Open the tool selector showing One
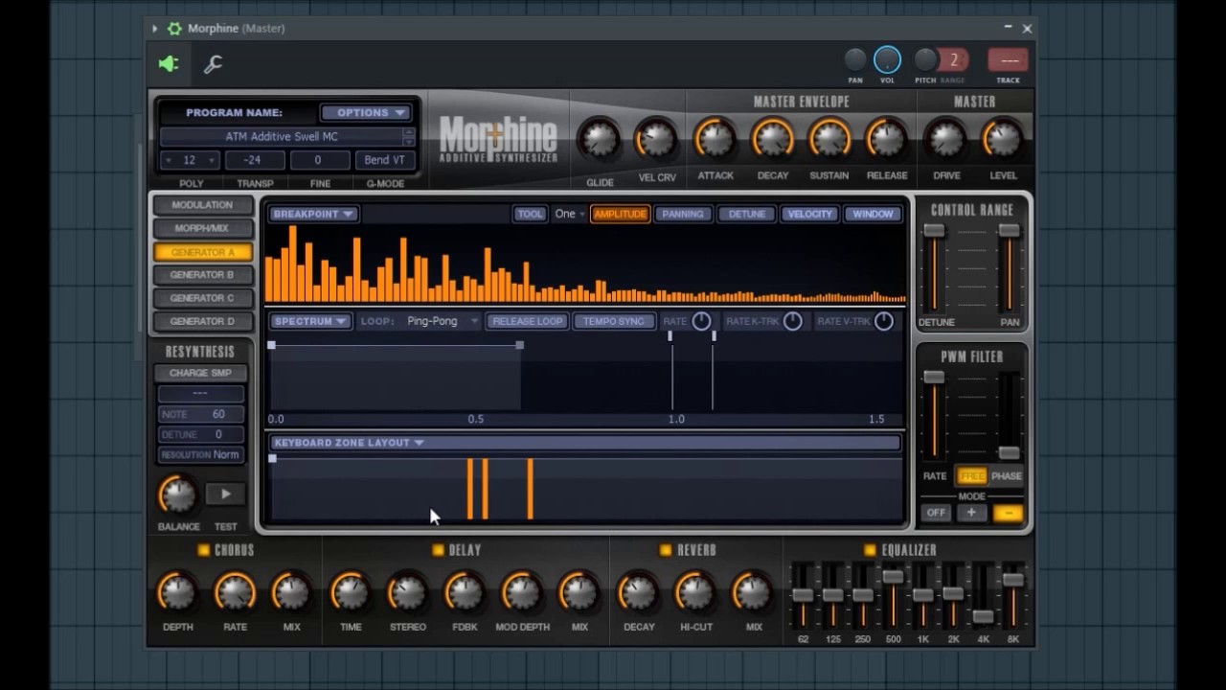Viewport: 1226px width, 690px height. (x=570, y=214)
